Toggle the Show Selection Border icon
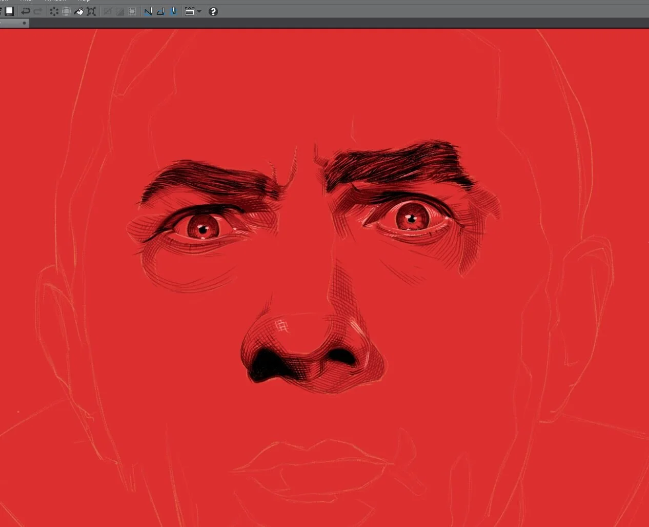This screenshot has height=527, width=649. 132,11
